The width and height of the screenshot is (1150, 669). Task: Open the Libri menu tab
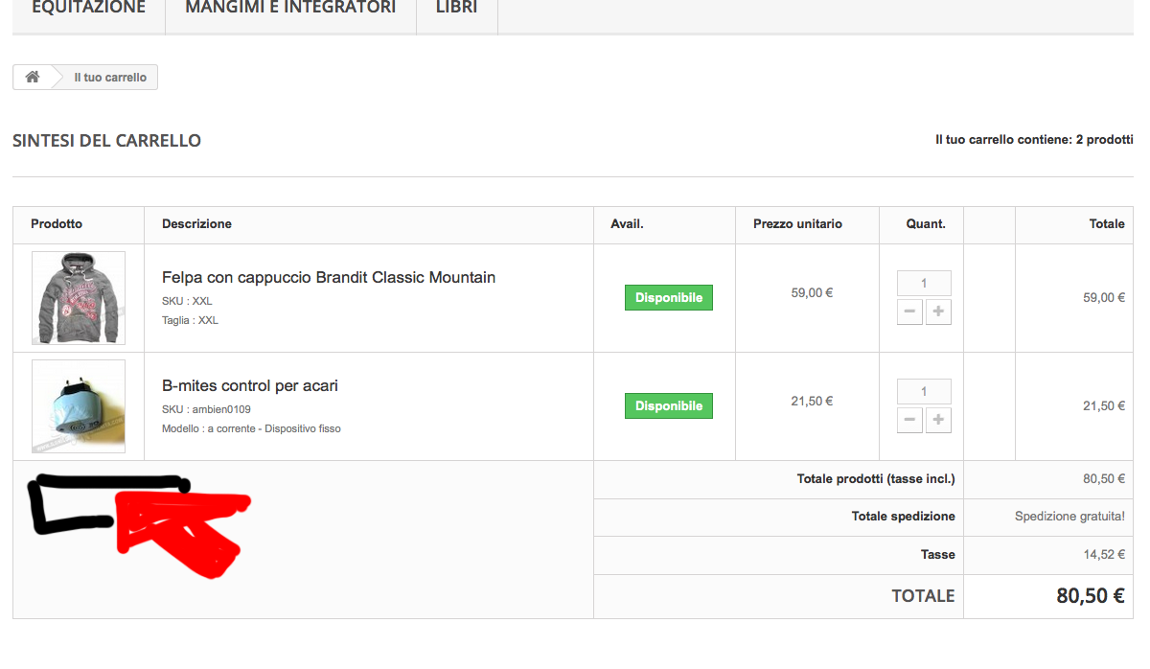tap(456, 9)
